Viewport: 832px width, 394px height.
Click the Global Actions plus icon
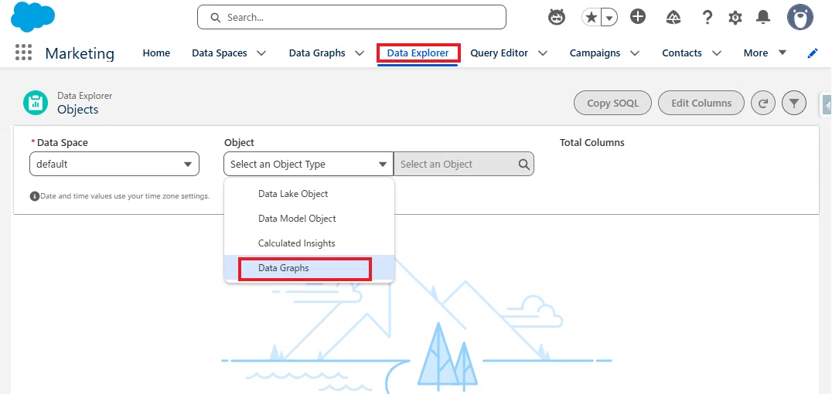click(x=638, y=17)
